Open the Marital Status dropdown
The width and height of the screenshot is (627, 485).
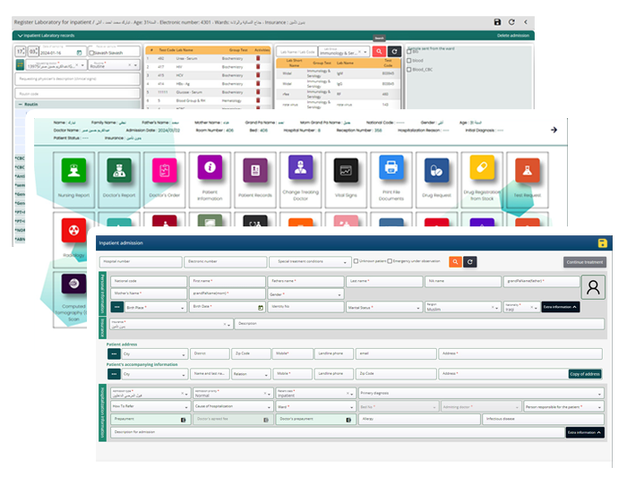pyautogui.click(x=384, y=307)
